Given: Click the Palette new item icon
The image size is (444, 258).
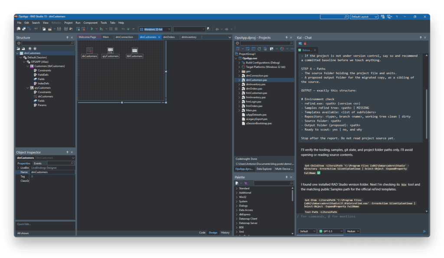Looking at the screenshot, I should pyautogui.click(x=237, y=183).
